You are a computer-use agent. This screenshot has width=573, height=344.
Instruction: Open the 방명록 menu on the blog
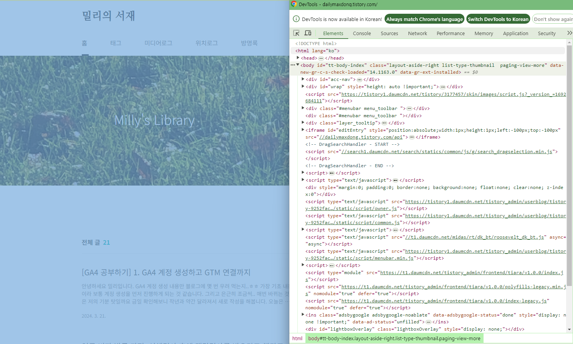click(249, 43)
